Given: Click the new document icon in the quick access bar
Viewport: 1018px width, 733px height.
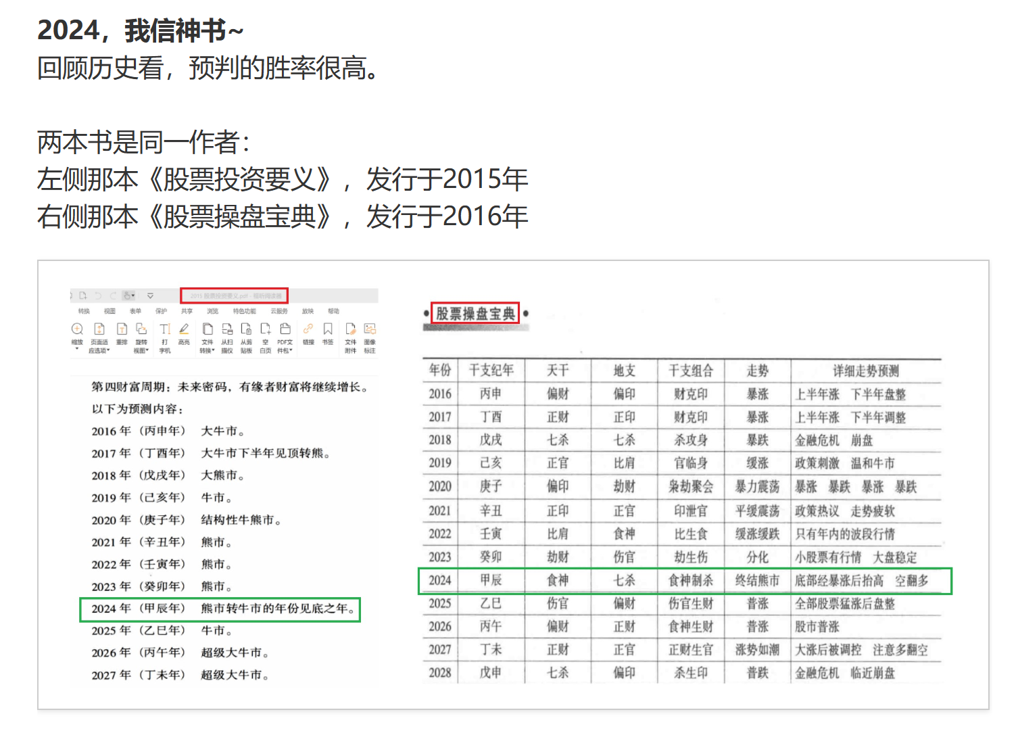Looking at the screenshot, I should coord(83,295).
